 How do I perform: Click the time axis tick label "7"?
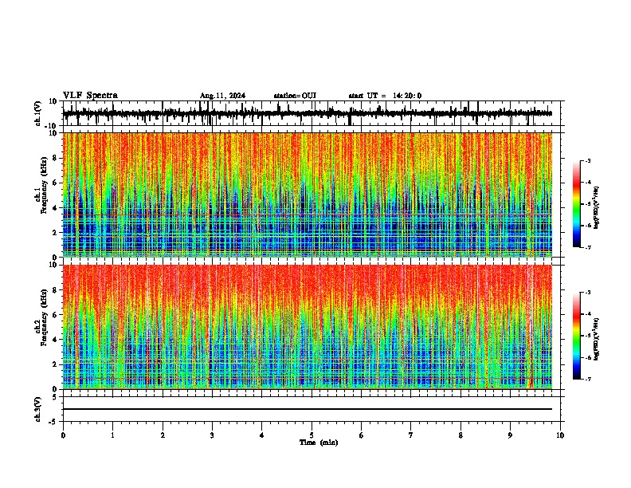click(411, 435)
